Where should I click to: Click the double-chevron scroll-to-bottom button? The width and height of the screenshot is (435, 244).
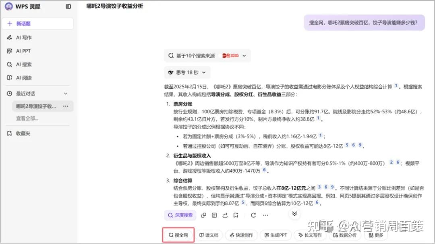(x=294, y=213)
